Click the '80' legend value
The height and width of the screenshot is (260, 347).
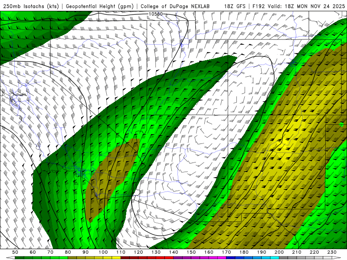[68, 252]
